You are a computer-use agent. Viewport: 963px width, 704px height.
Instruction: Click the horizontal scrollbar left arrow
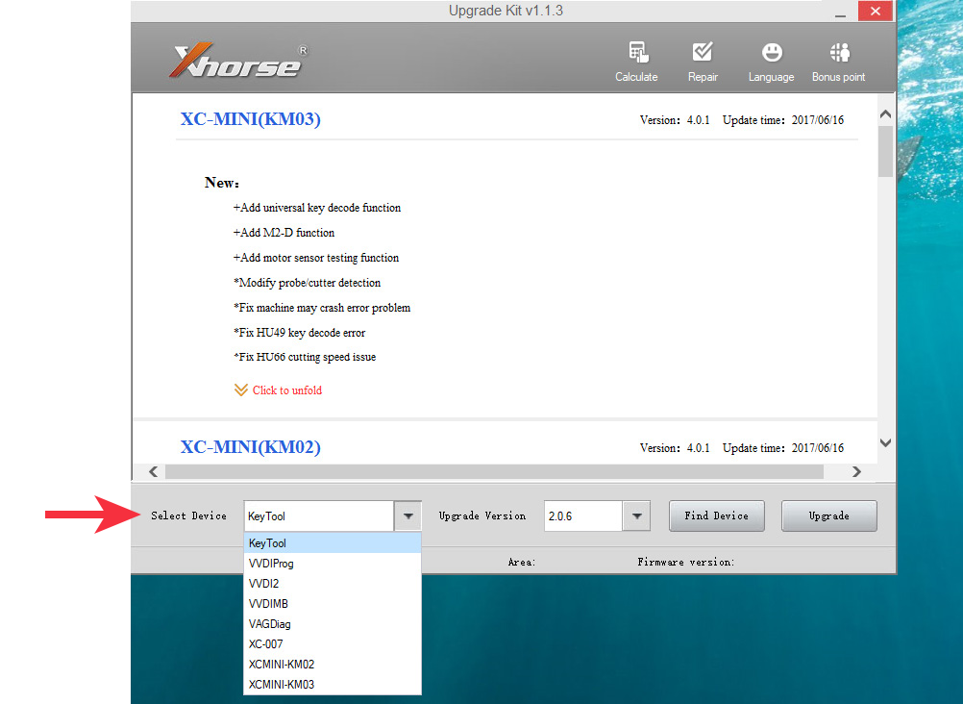[x=154, y=471]
